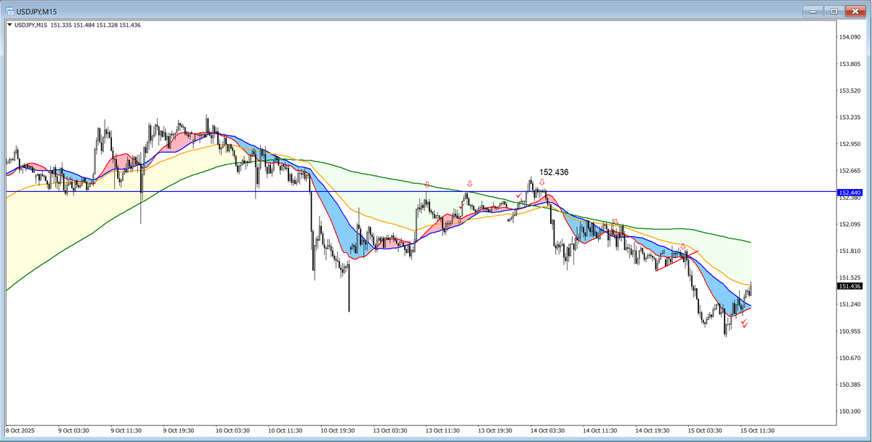Click the 150.385 price axis label
This screenshot has width=872, height=442.
pyautogui.click(x=849, y=385)
